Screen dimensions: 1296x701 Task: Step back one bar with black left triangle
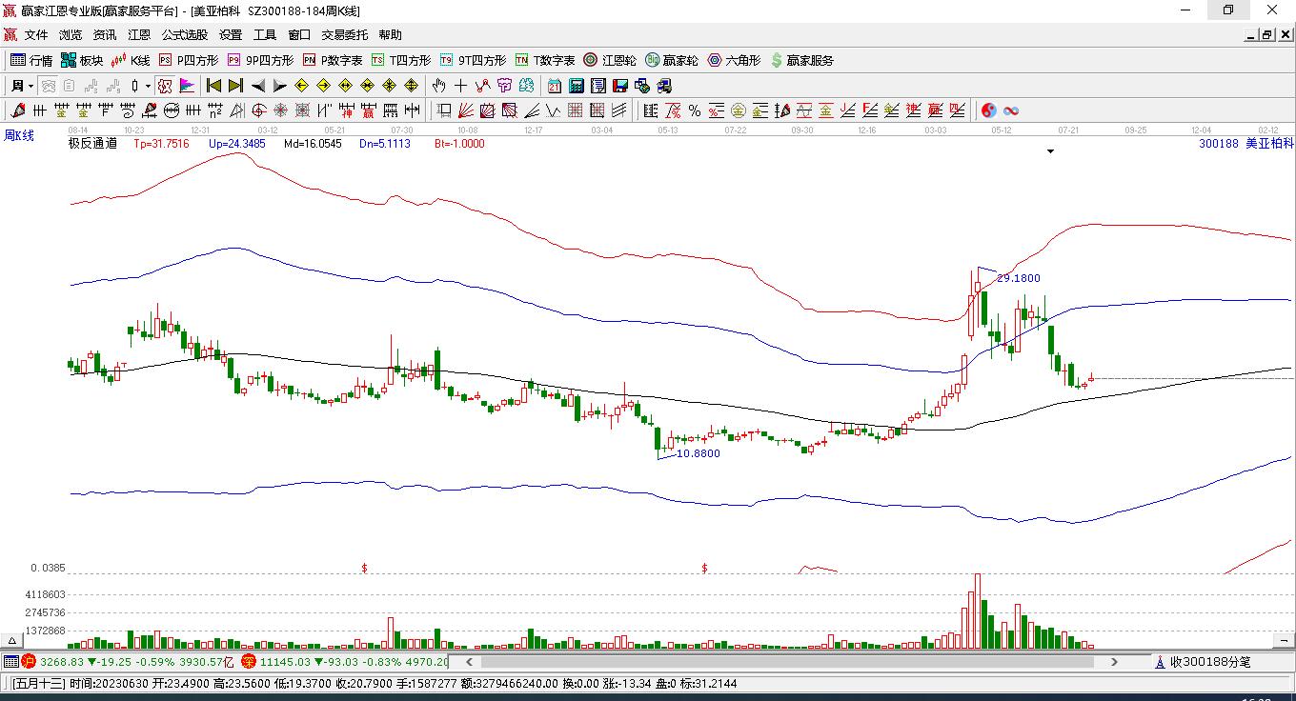point(257,86)
